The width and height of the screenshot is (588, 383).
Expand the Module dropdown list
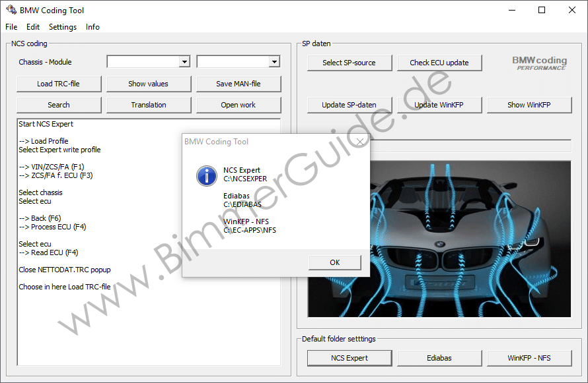[274, 62]
